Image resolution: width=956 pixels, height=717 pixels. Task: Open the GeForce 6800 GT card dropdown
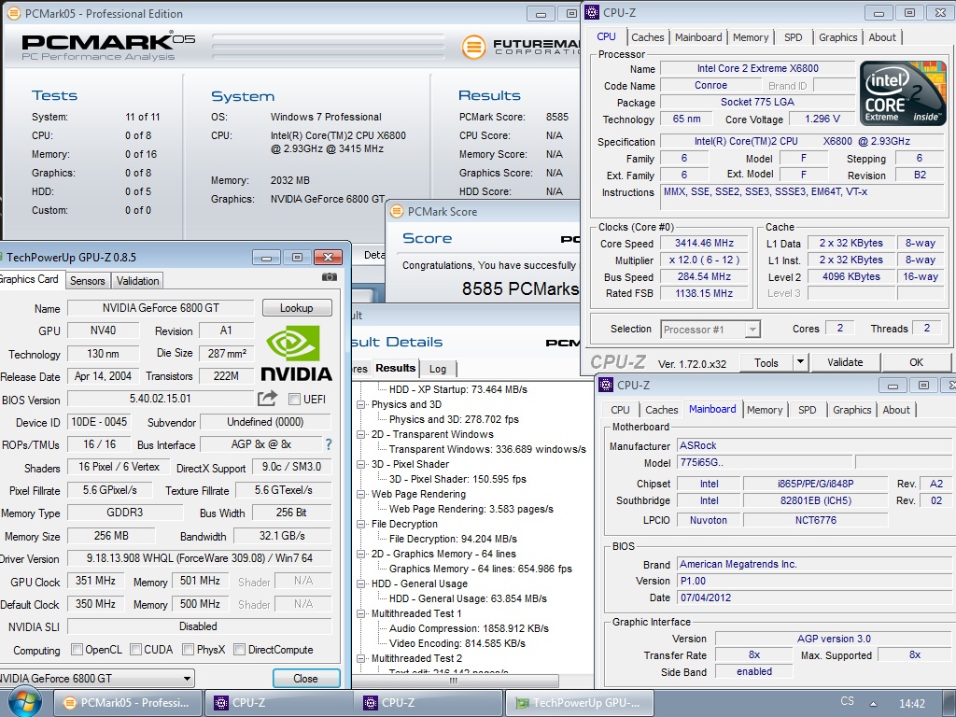coord(187,678)
